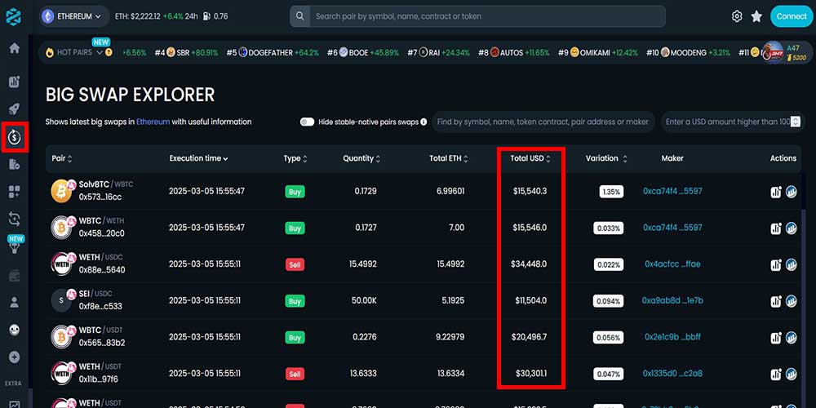Open the chart action for the WBTC/USDT row
Image resolution: width=816 pixels, height=408 pixels.
[x=776, y=337]
